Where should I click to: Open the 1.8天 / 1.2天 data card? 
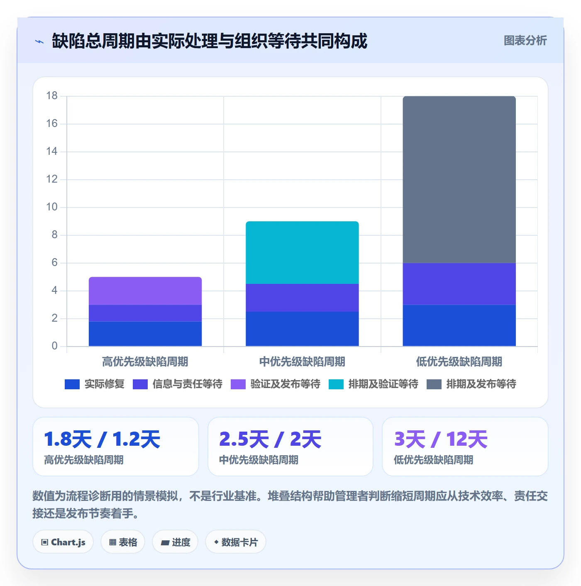coord(116,447)
